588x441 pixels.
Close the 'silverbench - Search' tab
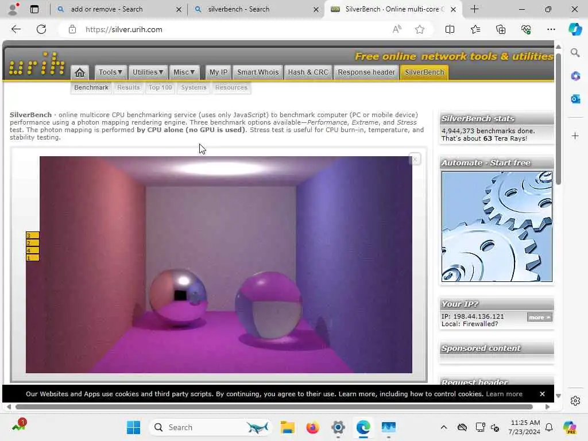click(316, 9)
